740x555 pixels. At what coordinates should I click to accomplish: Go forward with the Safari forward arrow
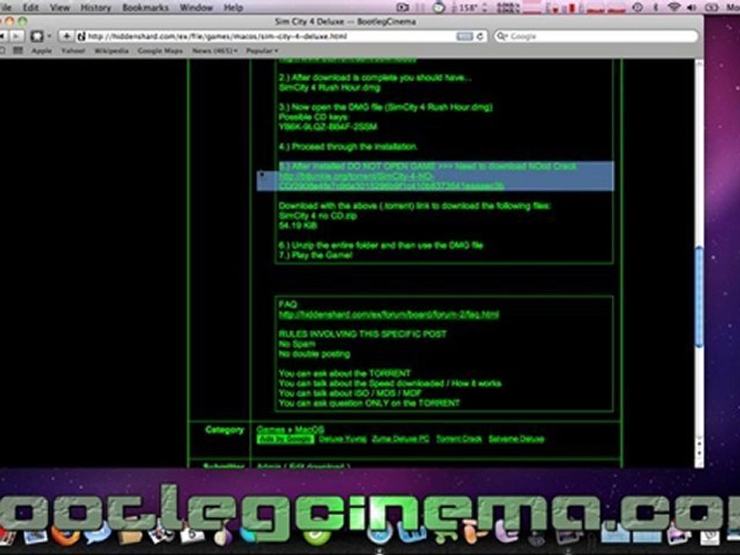coord(16,36)
